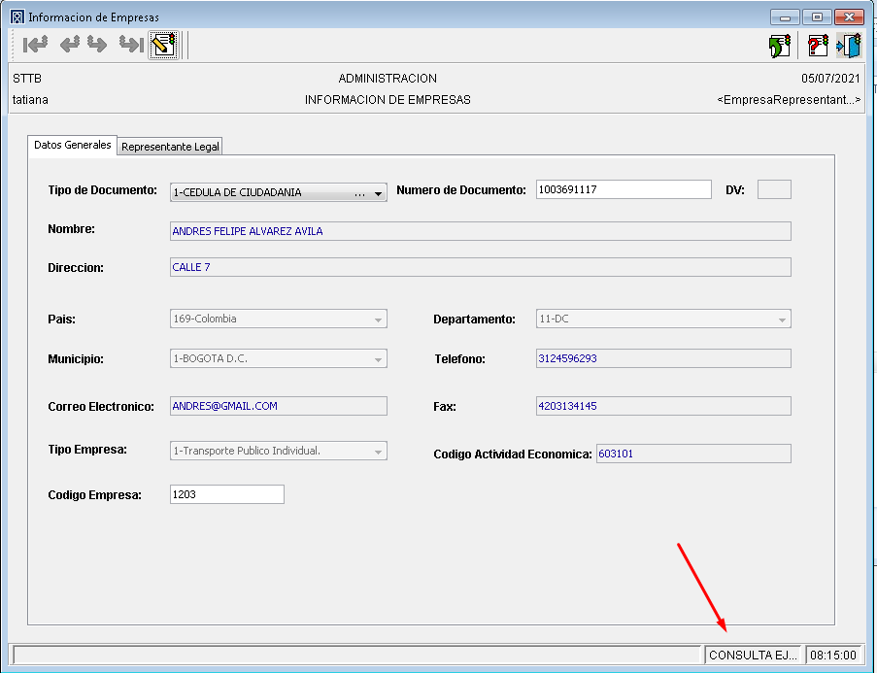Click the edit form pencil icon
Screen dimensions: 877x673
pyautogui.click(x=162, y=45)
